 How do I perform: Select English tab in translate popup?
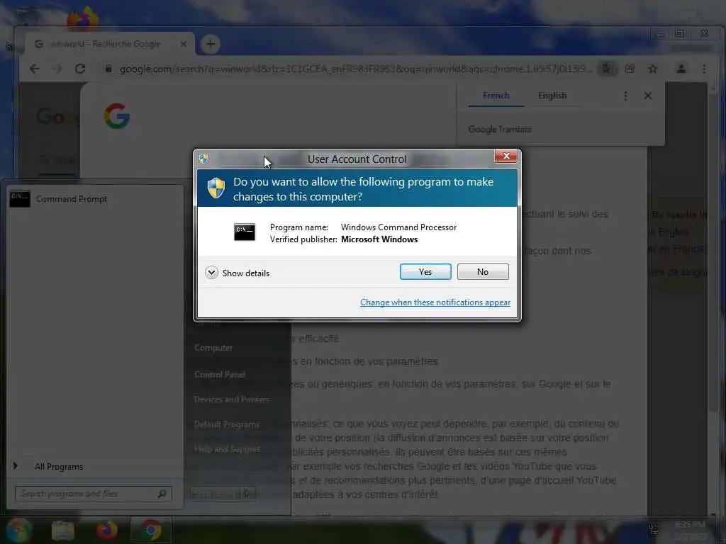click(552, 96)
